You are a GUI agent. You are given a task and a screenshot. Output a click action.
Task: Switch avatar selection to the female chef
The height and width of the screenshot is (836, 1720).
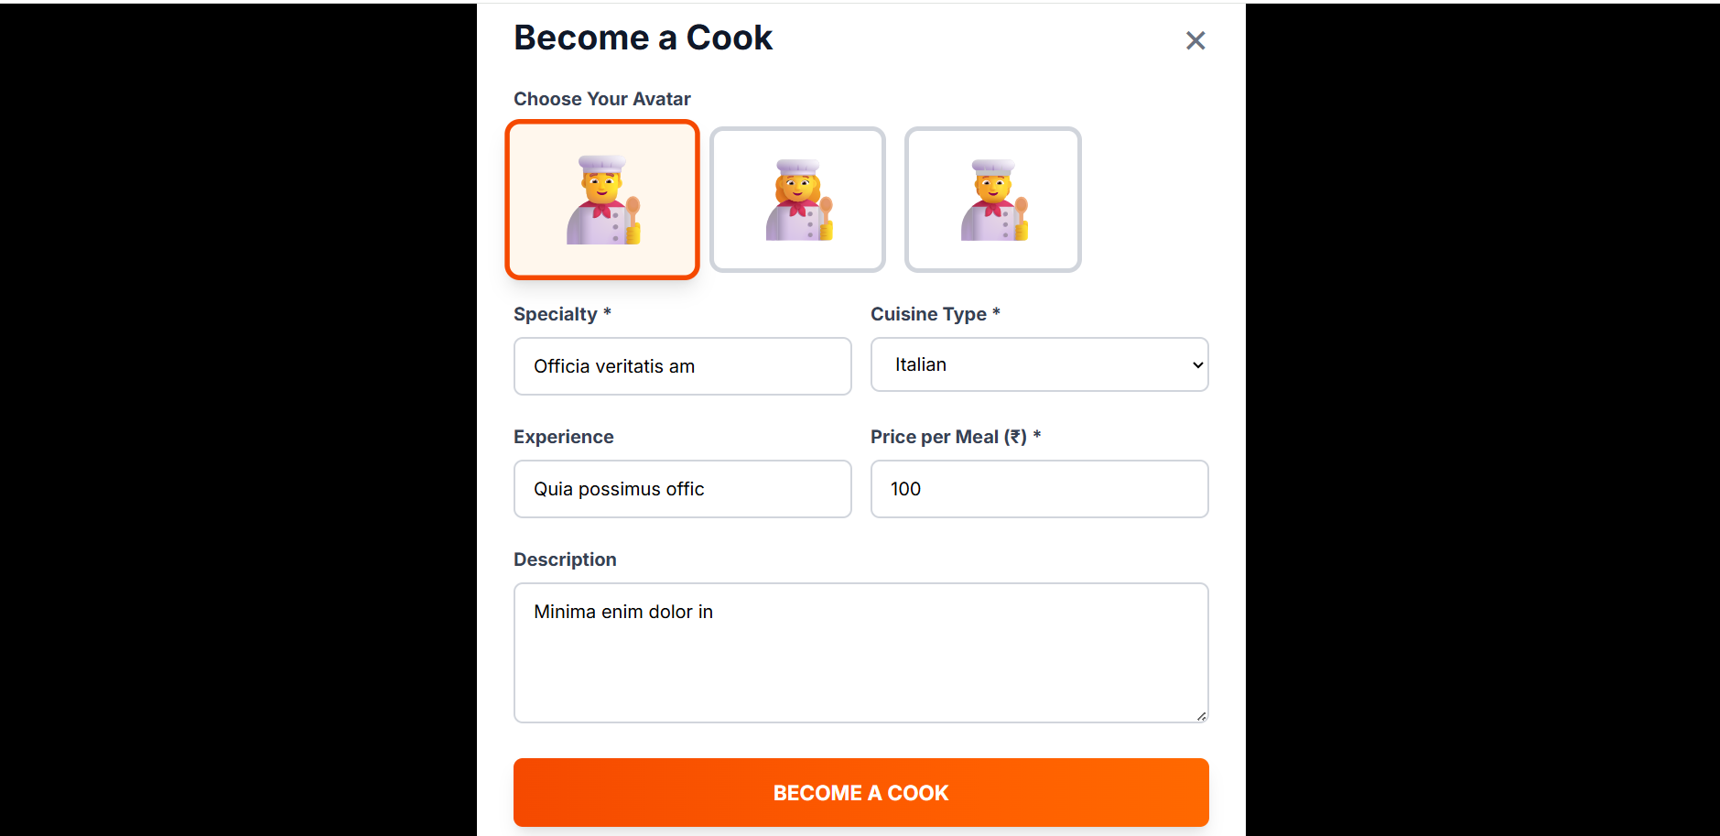pyautogui.click(x=796, y=200)
